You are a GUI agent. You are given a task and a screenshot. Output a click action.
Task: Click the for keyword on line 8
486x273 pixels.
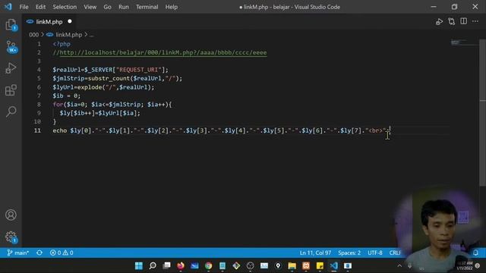coord(58,105)
